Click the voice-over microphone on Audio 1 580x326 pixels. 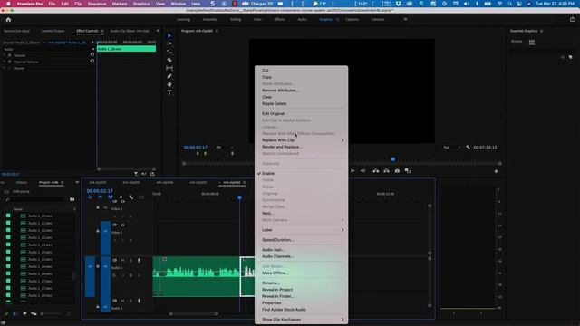point(139,260)
